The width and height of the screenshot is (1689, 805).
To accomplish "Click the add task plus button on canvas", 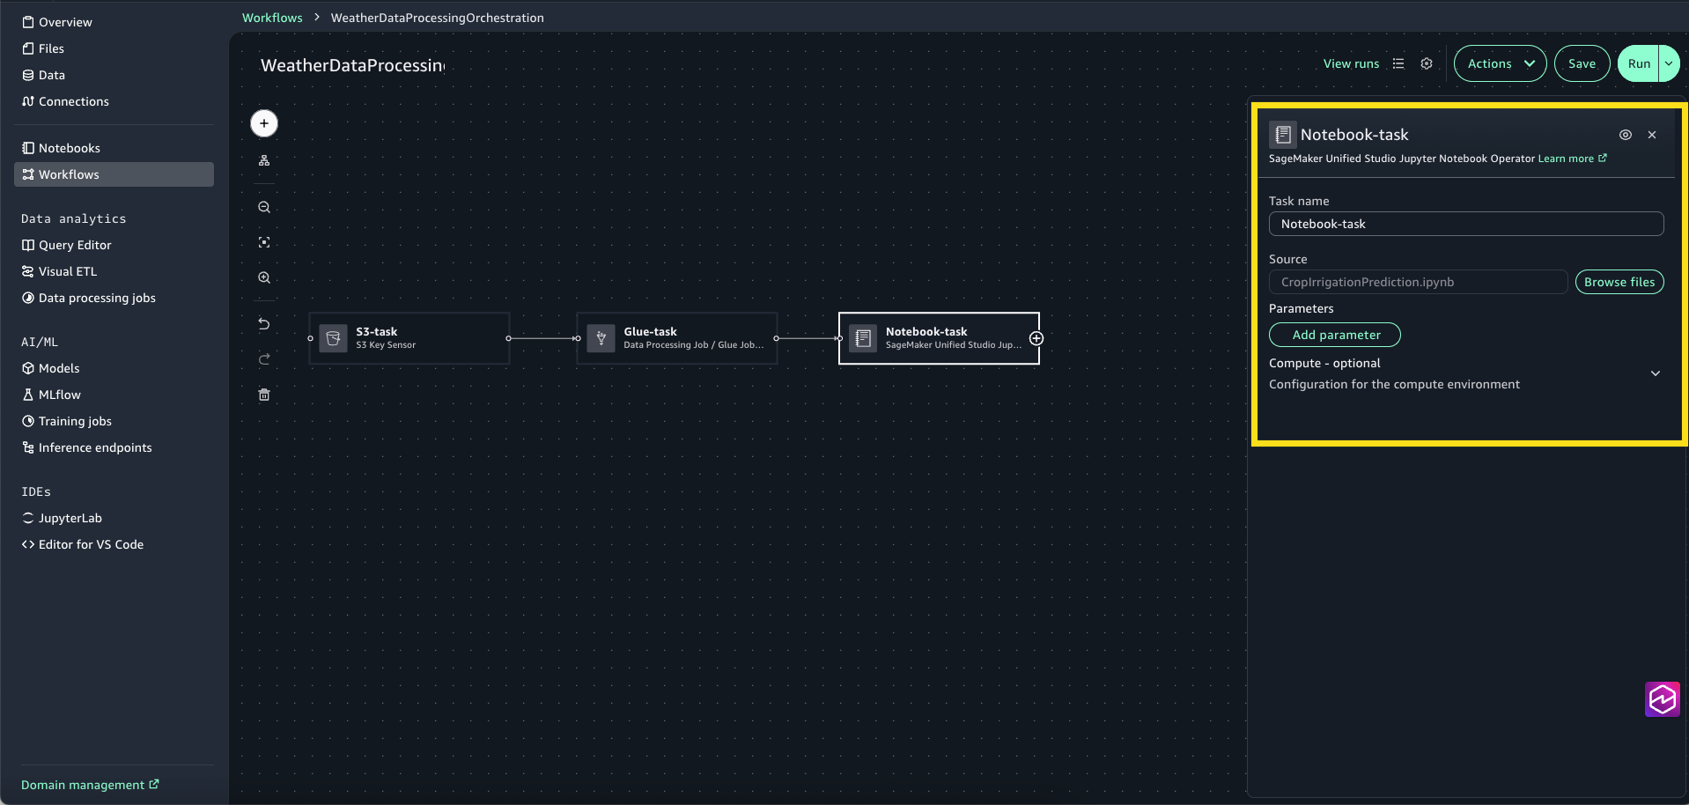I will point(264,123).
